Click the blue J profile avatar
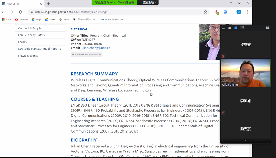Viewport: 276px width, 158px height. [x=239, y=12]
